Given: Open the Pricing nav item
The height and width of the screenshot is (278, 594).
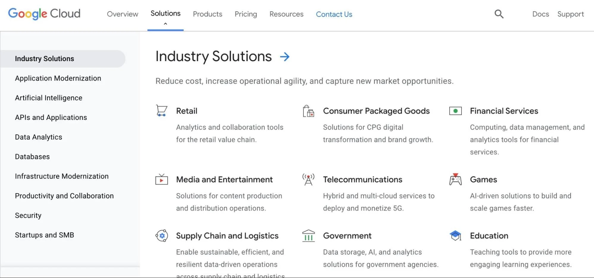Looking at the screenshot, I should point(246,14).
